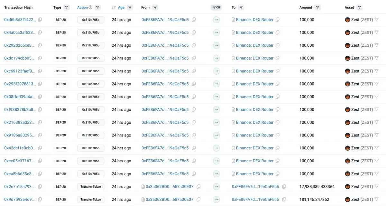
Task: Copy From address in 0xc69123faef0 row
Action: click(194, 71)
